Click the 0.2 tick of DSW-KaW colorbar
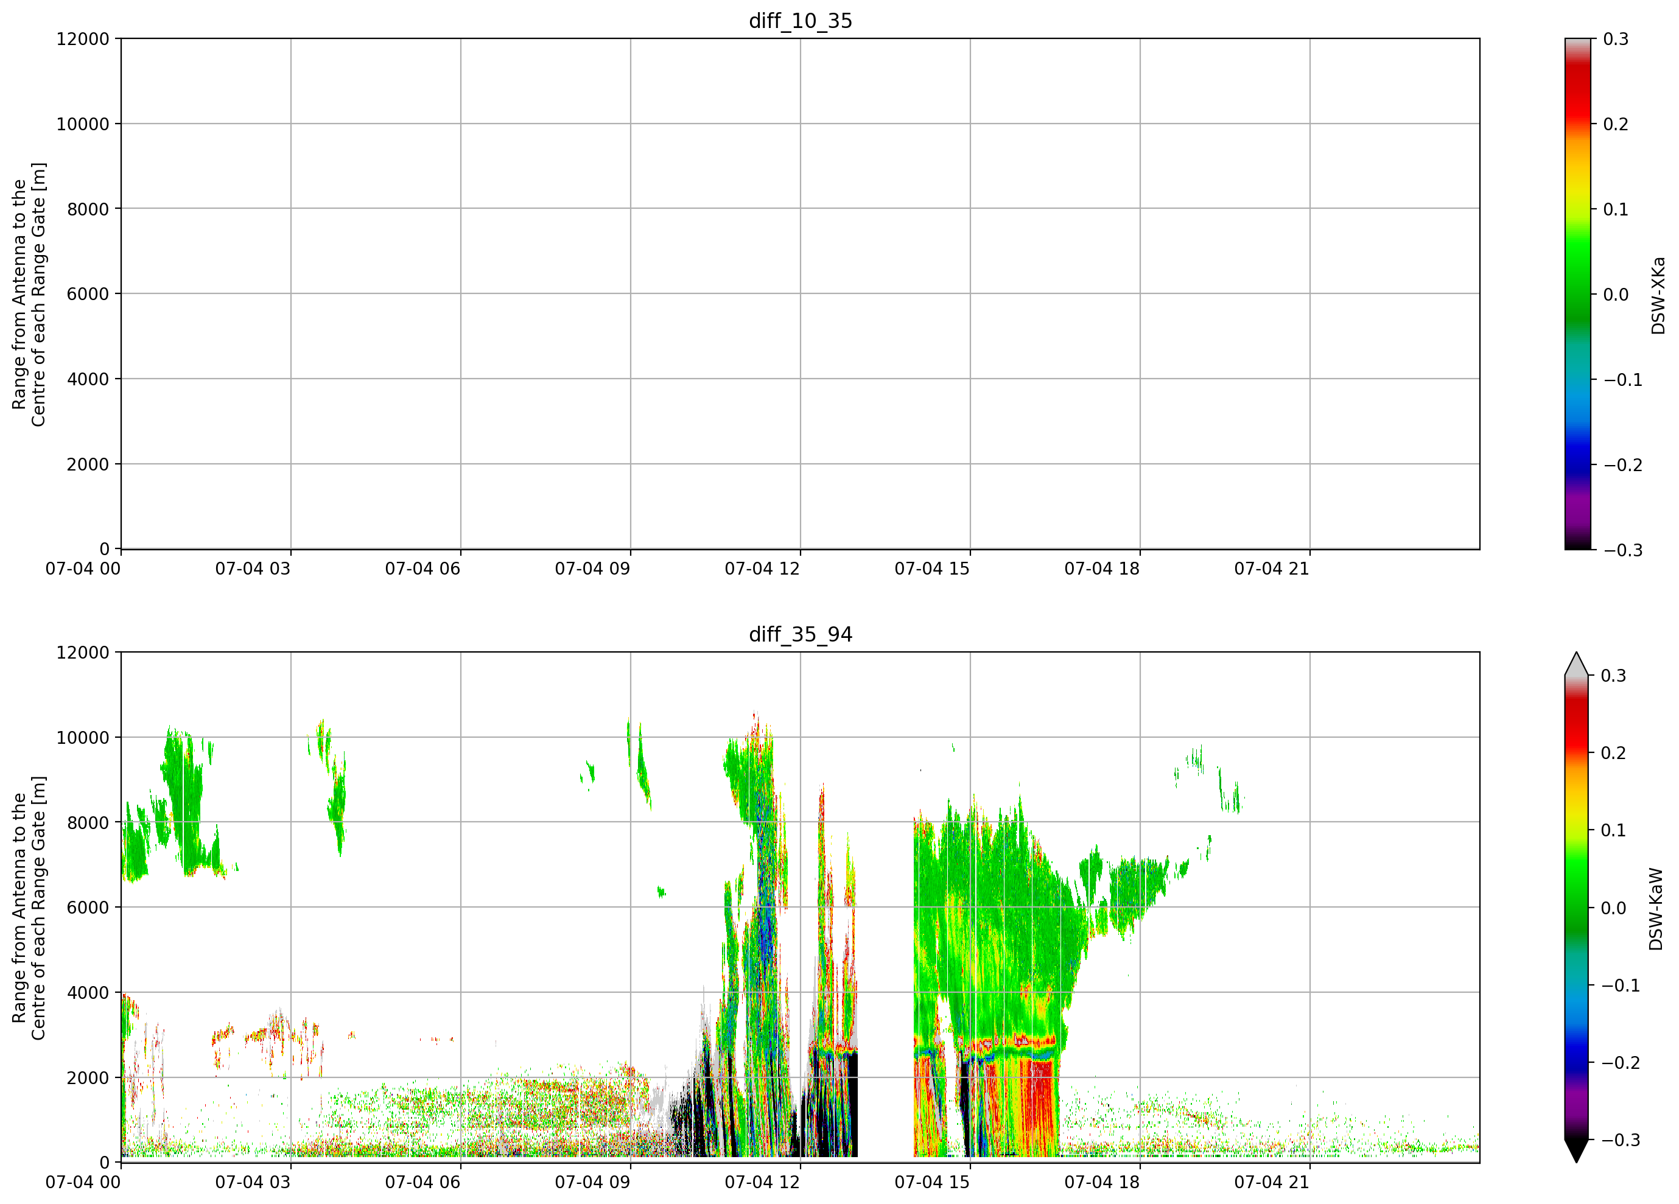Viewport: 1679px width, 1204px height. [1614, 752]
